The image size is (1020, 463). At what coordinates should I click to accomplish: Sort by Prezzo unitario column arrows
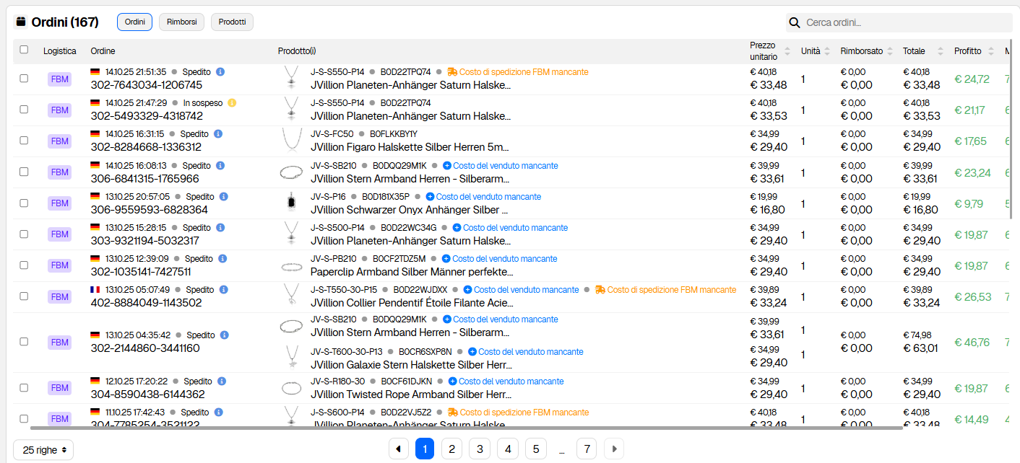(787, 51)
